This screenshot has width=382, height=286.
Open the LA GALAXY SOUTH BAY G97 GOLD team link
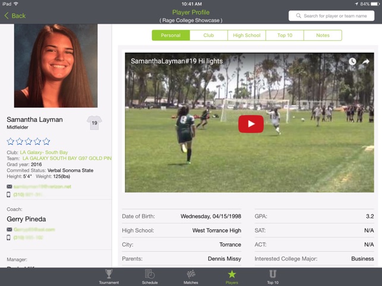pyautogui.click(x=67, y=158)
